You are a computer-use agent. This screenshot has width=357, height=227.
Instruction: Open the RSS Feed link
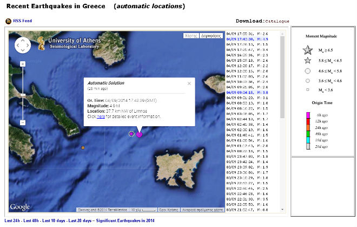pyautogui.click(x=22, y=21)
